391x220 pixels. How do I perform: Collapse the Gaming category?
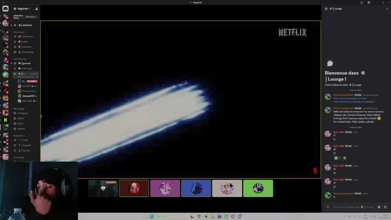pos(20,109)
